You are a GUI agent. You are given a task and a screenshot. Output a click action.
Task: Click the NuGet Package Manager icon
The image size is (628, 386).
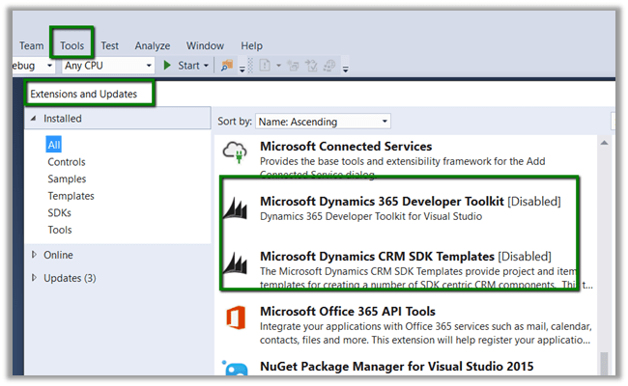point(235,370)
